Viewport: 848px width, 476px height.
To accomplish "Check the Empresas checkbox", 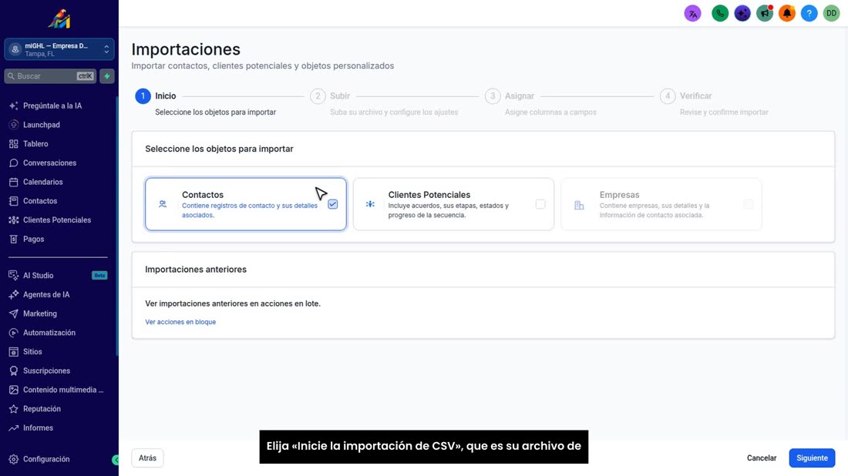I will tap(749, 204).
